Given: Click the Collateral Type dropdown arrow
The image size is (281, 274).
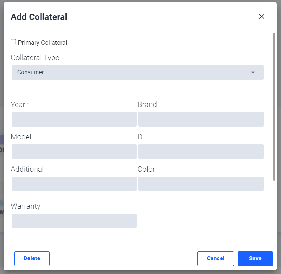Looking at the screenshot, I should click(x=253, y=72).
